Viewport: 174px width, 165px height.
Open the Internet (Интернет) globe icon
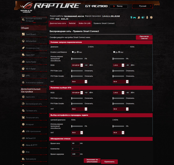coord(23,124)
